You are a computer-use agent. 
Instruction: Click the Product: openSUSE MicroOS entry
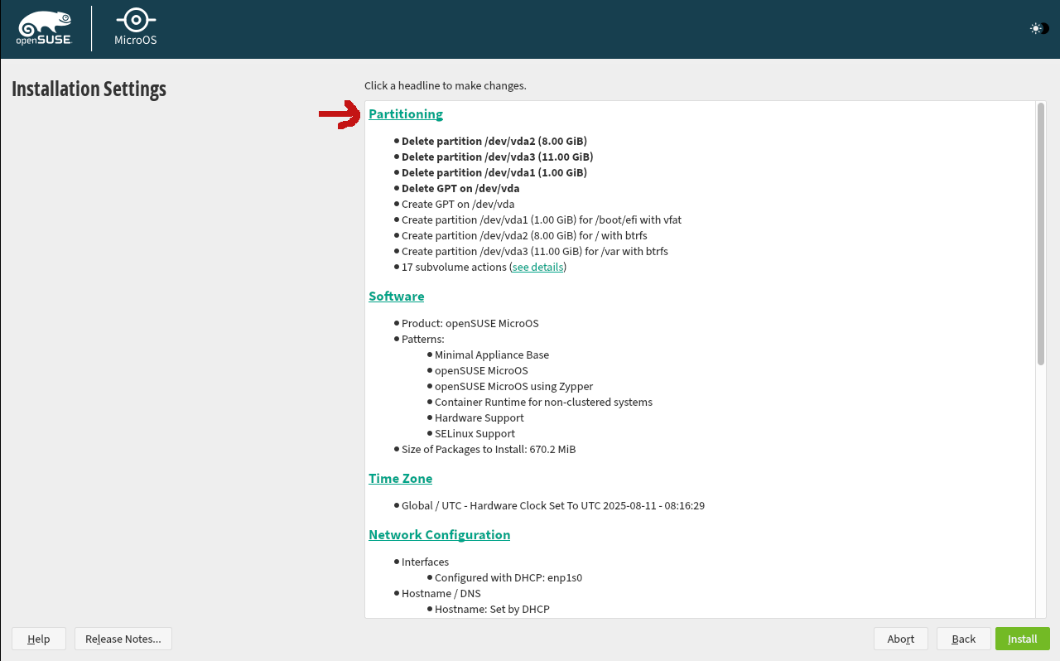coord(470,323)
